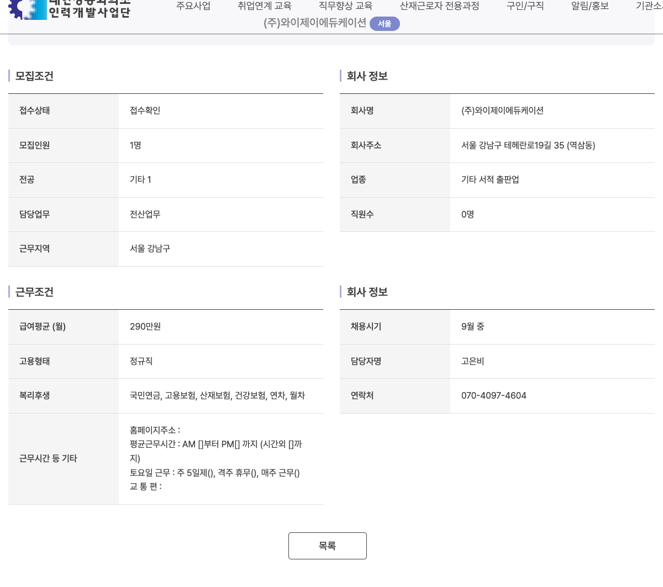Open the 주요사업 menu
This screenshot has height=587, width=663.
tap(193, 6)
